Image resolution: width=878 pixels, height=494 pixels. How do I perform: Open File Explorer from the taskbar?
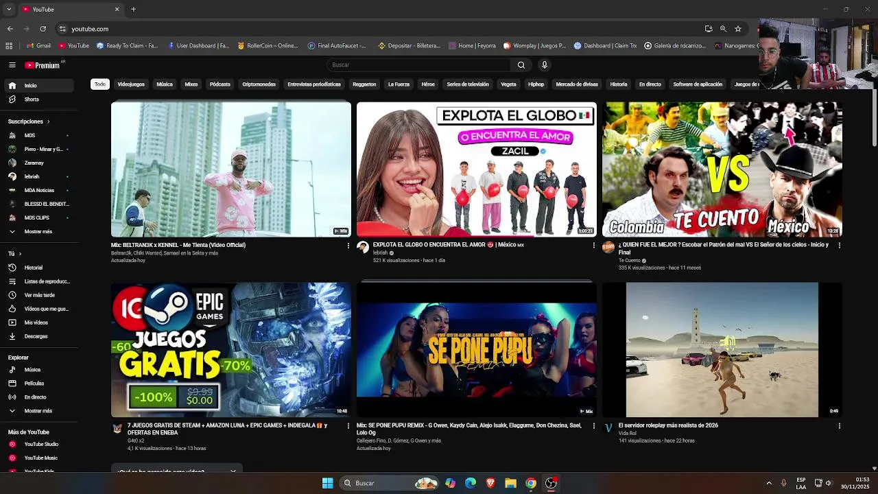click(x=510, y=483)
